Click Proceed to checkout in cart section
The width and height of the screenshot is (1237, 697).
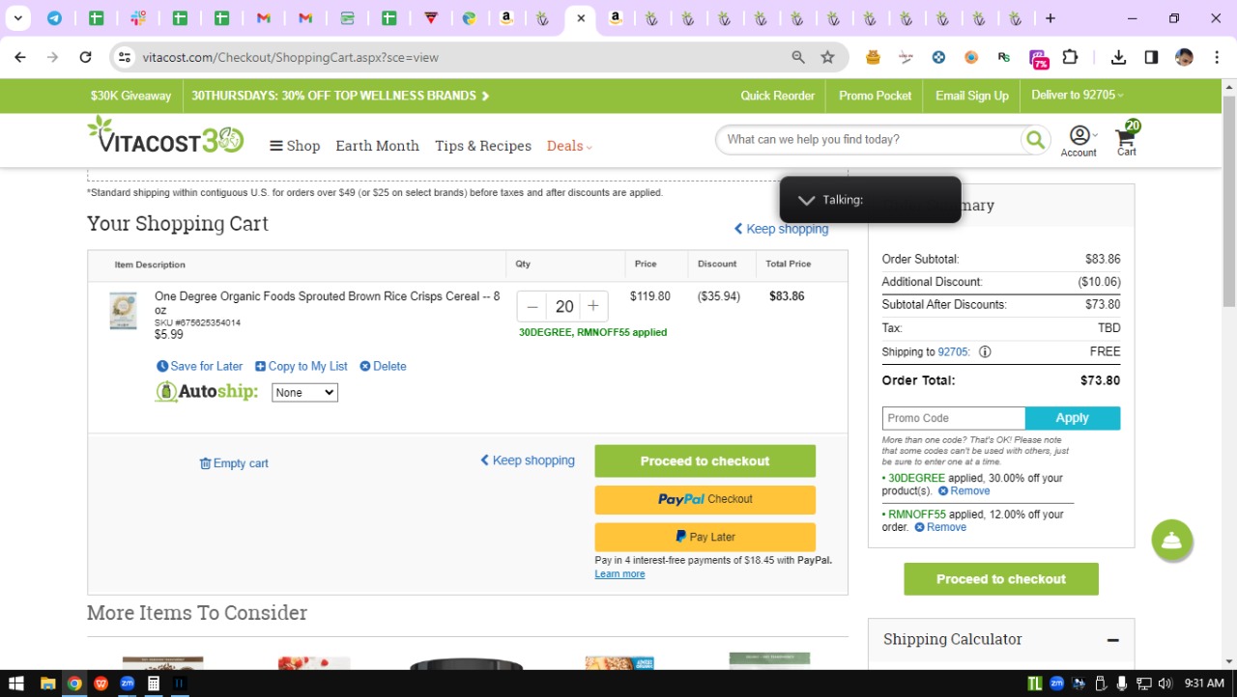point(705,461)
